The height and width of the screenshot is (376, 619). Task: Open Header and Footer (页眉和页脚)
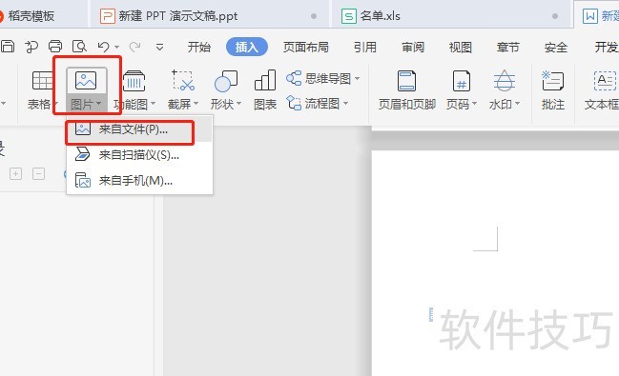click(x=406, y=81)
